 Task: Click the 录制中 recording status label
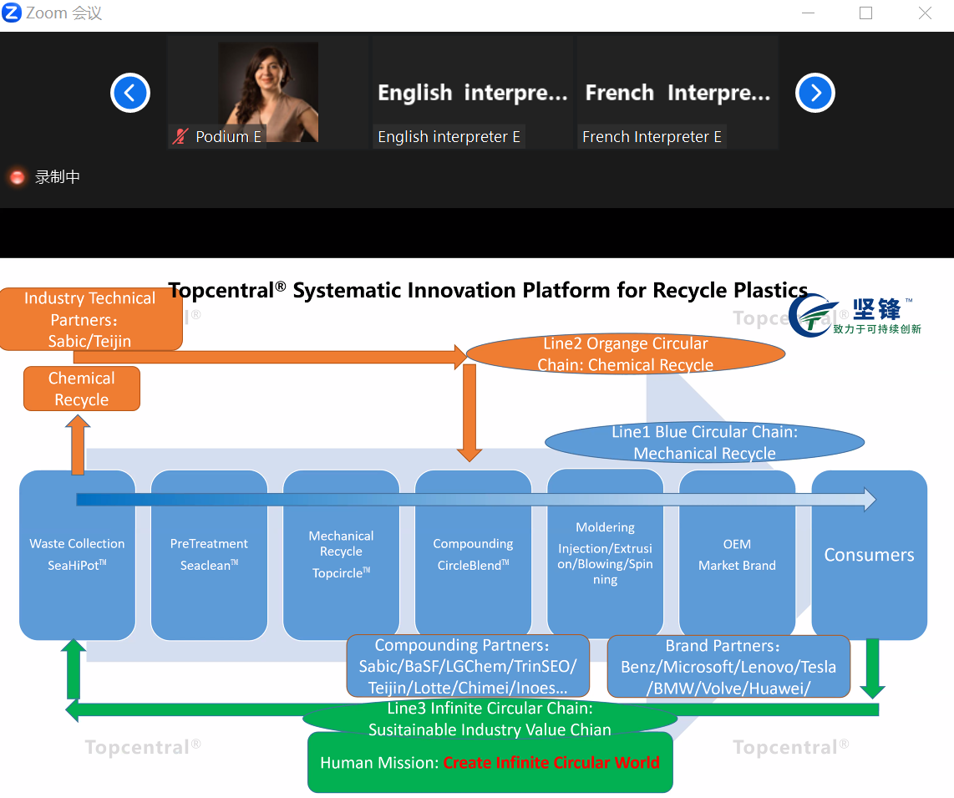57,176
